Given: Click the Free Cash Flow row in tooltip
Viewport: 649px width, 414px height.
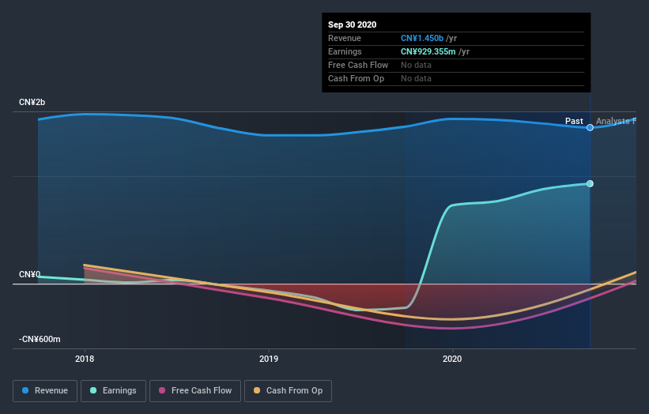Looking at the screenshot, I should click(x=456, y=66).
